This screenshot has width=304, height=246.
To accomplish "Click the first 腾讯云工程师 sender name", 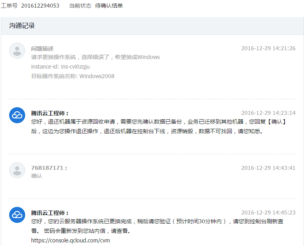I will click(50, 113).
